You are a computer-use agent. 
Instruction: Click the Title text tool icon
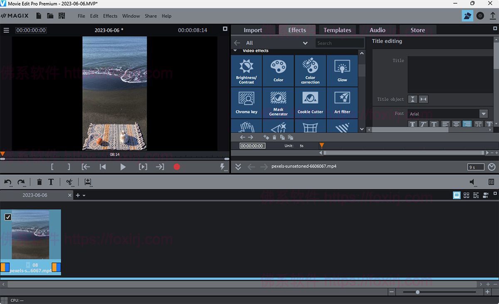pyautogui.click(x=51, y=182)
